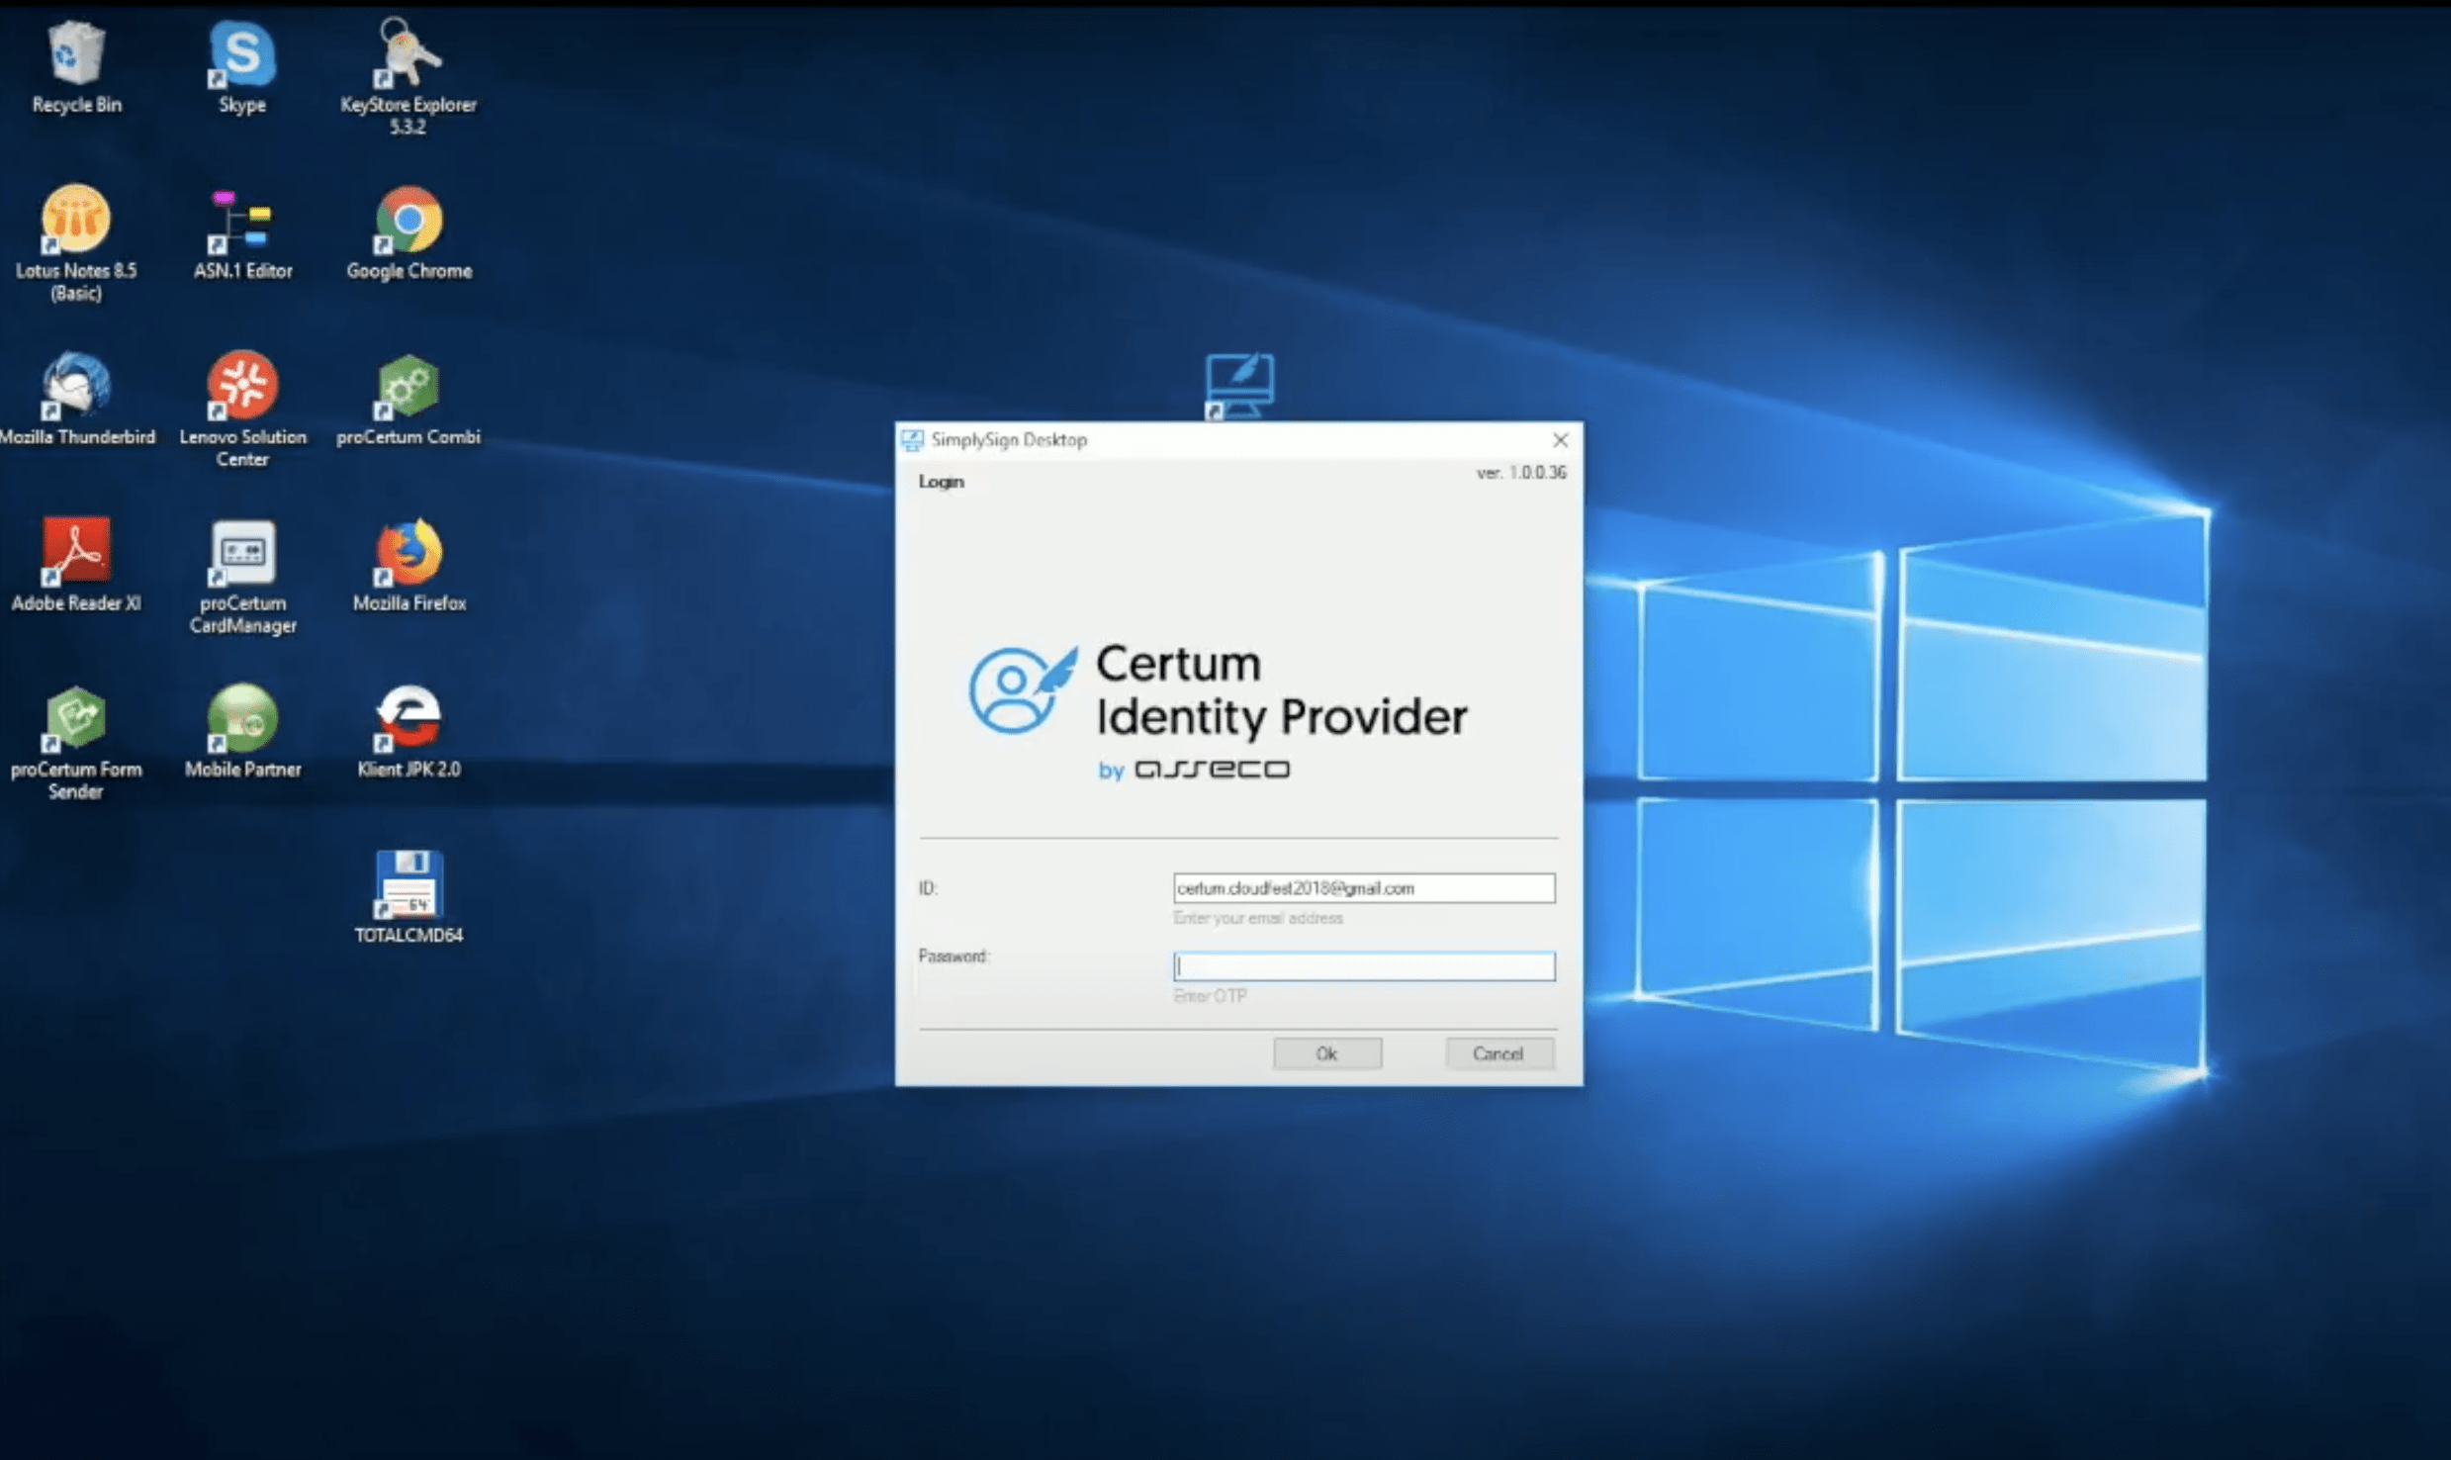The height and width of the screenshot is (1460, 2451).
Task: Click the Certum Identity Provider logo
Action: click(1218, 710)
